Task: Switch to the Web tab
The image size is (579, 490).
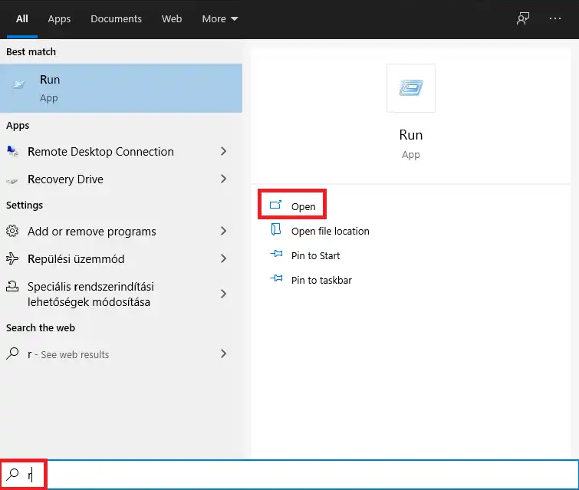Action: [x=172, y=19]
